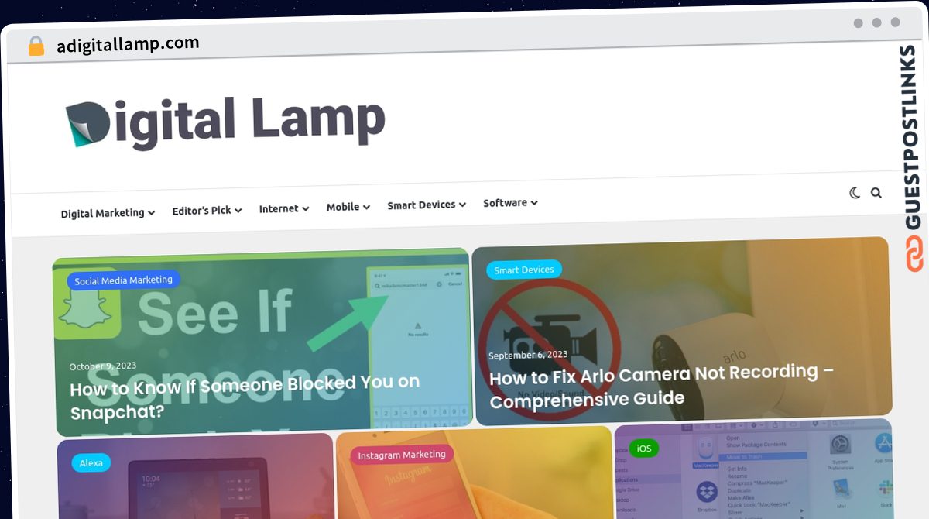Screen dimensions: 929x519
Task: Open the Arlo Camera Not Recording article
Action: click(661, 386)
